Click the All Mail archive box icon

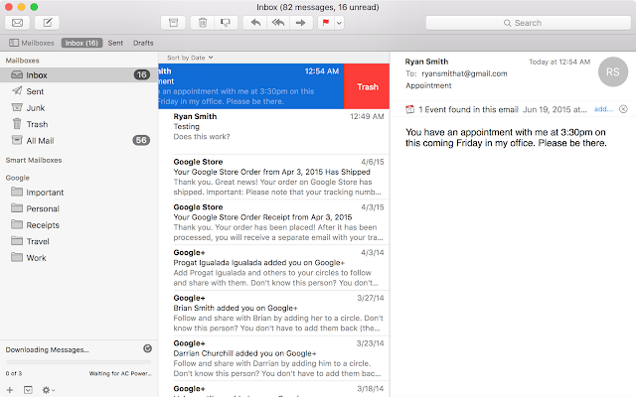pyautogui.click(x=17, y=140)
